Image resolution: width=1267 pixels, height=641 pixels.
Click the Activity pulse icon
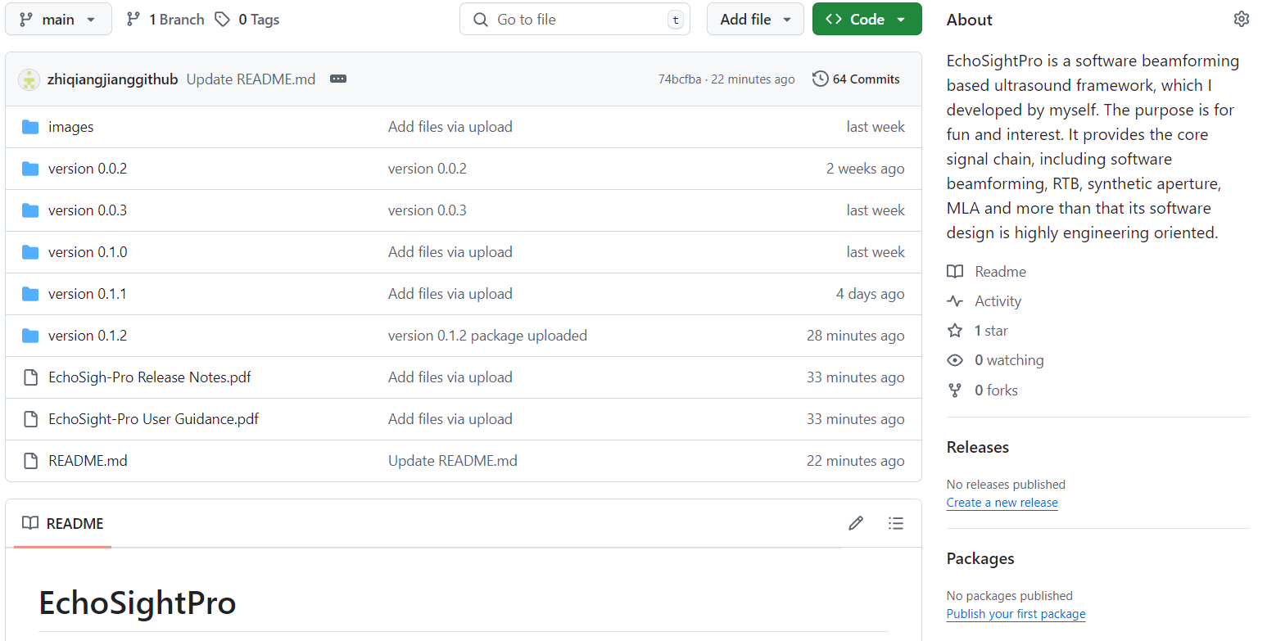tap(955, 301)
